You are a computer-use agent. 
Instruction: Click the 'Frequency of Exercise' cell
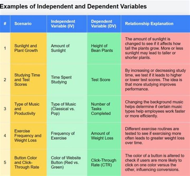pos(63,136)
